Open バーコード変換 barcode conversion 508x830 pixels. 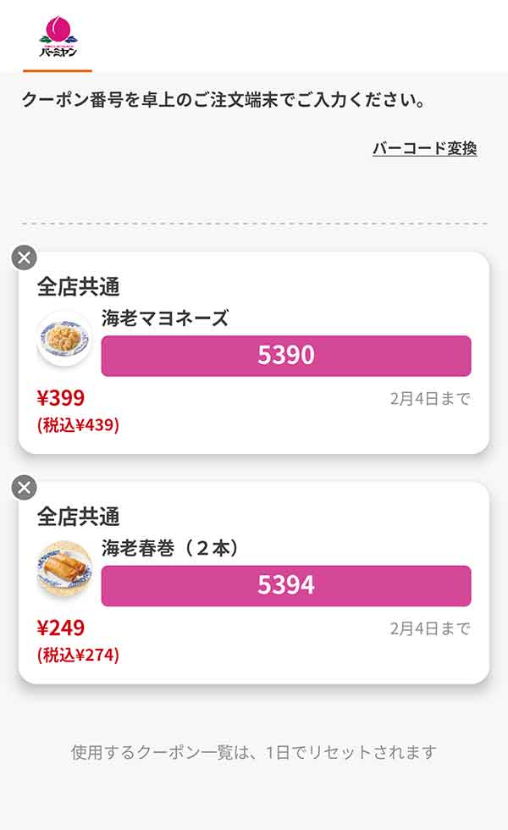(x=426, y=147)
